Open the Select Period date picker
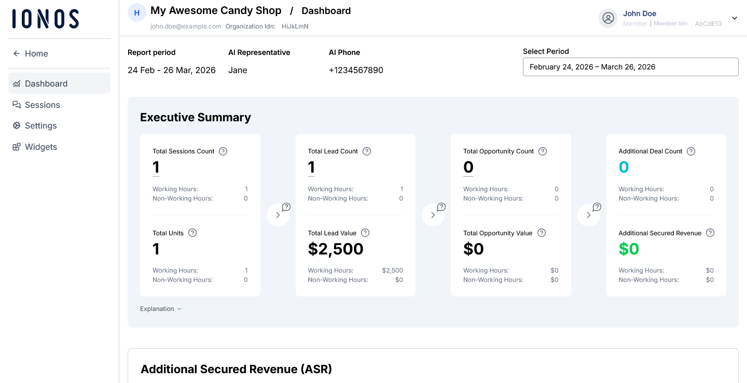Screen dimensions: 747x383 630,67
